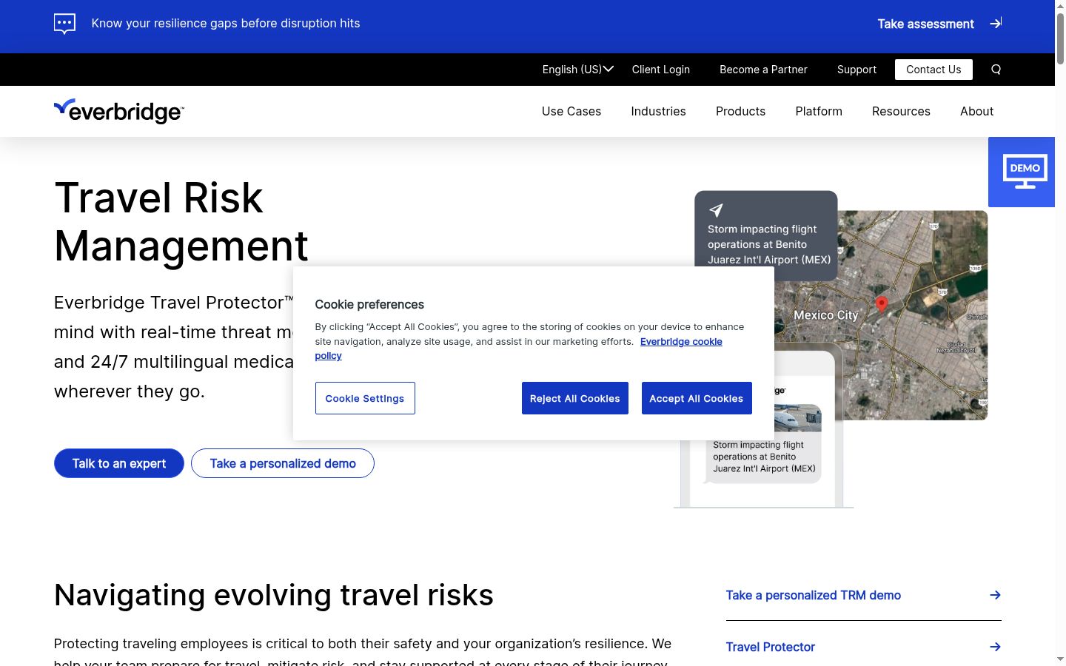This screenshot has width=1066, height=666.
Task: Click Take a personalized TRM demo link
Action: (813, 595)
